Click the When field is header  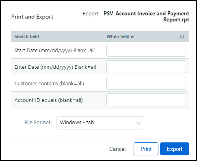pyautogui.click(x=120, y=36)
